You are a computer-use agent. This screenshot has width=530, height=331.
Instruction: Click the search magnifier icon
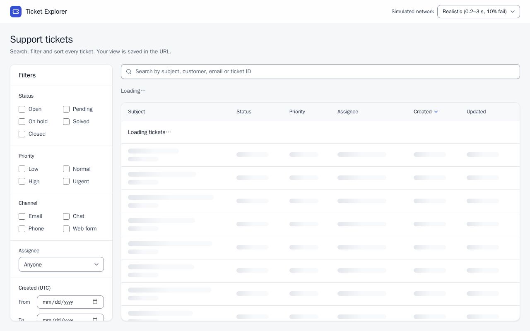[x=129, y=72]
